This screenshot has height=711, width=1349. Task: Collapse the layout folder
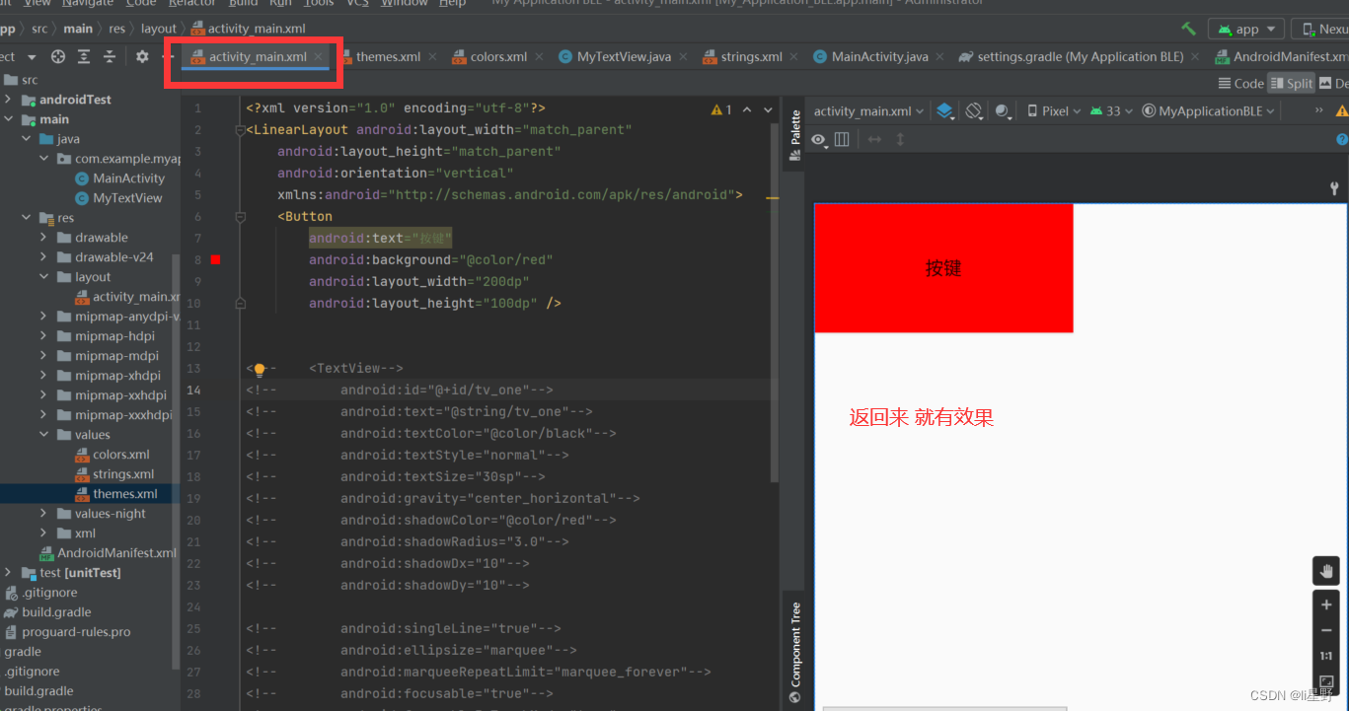coord(43,277)
